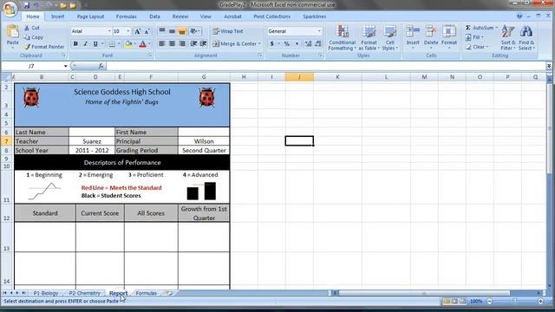Decrease font size with Shrink Font icon
The image size is (555, 312).
(147, 31)
